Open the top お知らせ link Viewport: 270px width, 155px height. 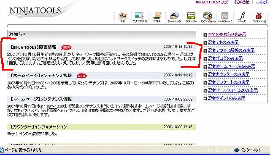(242, 2)
